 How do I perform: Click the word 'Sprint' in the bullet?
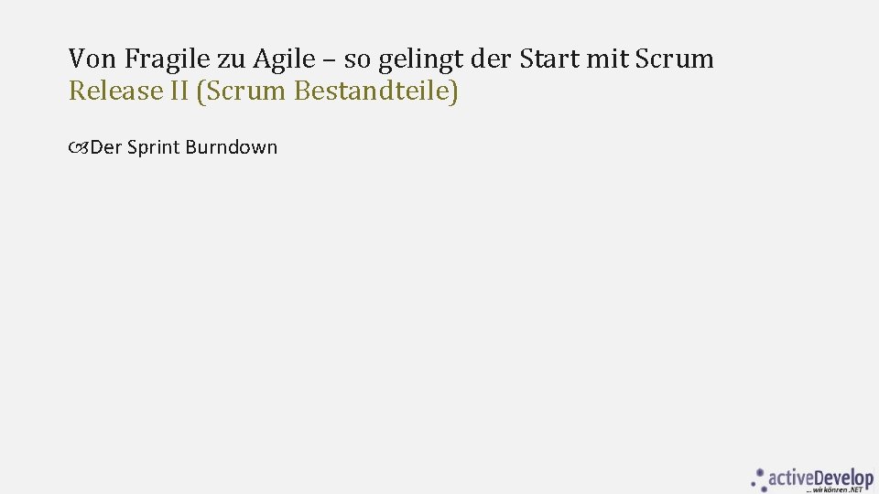tap(154, 148)
